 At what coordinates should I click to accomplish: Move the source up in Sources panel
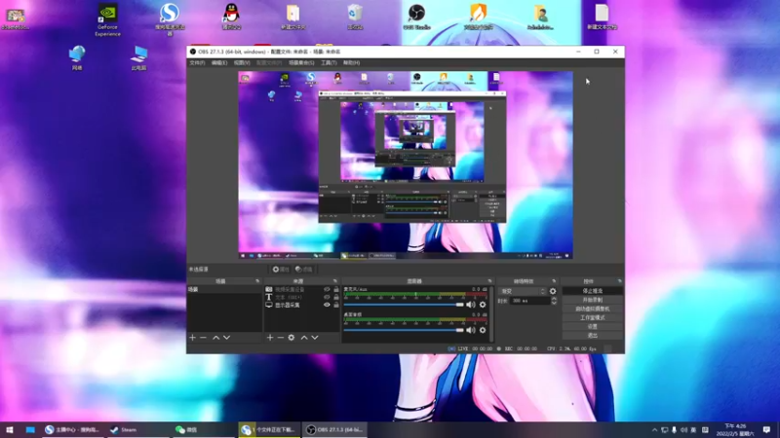(304, 338)
